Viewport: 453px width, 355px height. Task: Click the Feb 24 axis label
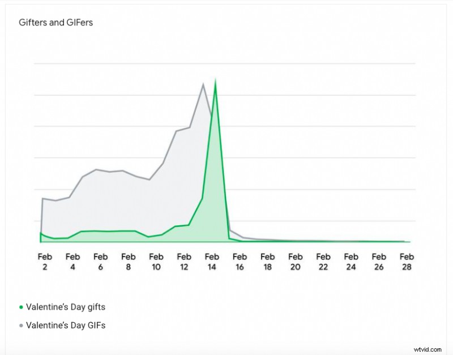tap(351, 262)
